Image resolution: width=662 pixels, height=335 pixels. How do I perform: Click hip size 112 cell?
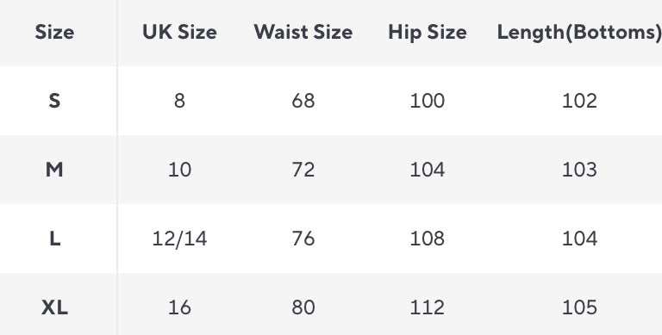(x=428, y=307)
